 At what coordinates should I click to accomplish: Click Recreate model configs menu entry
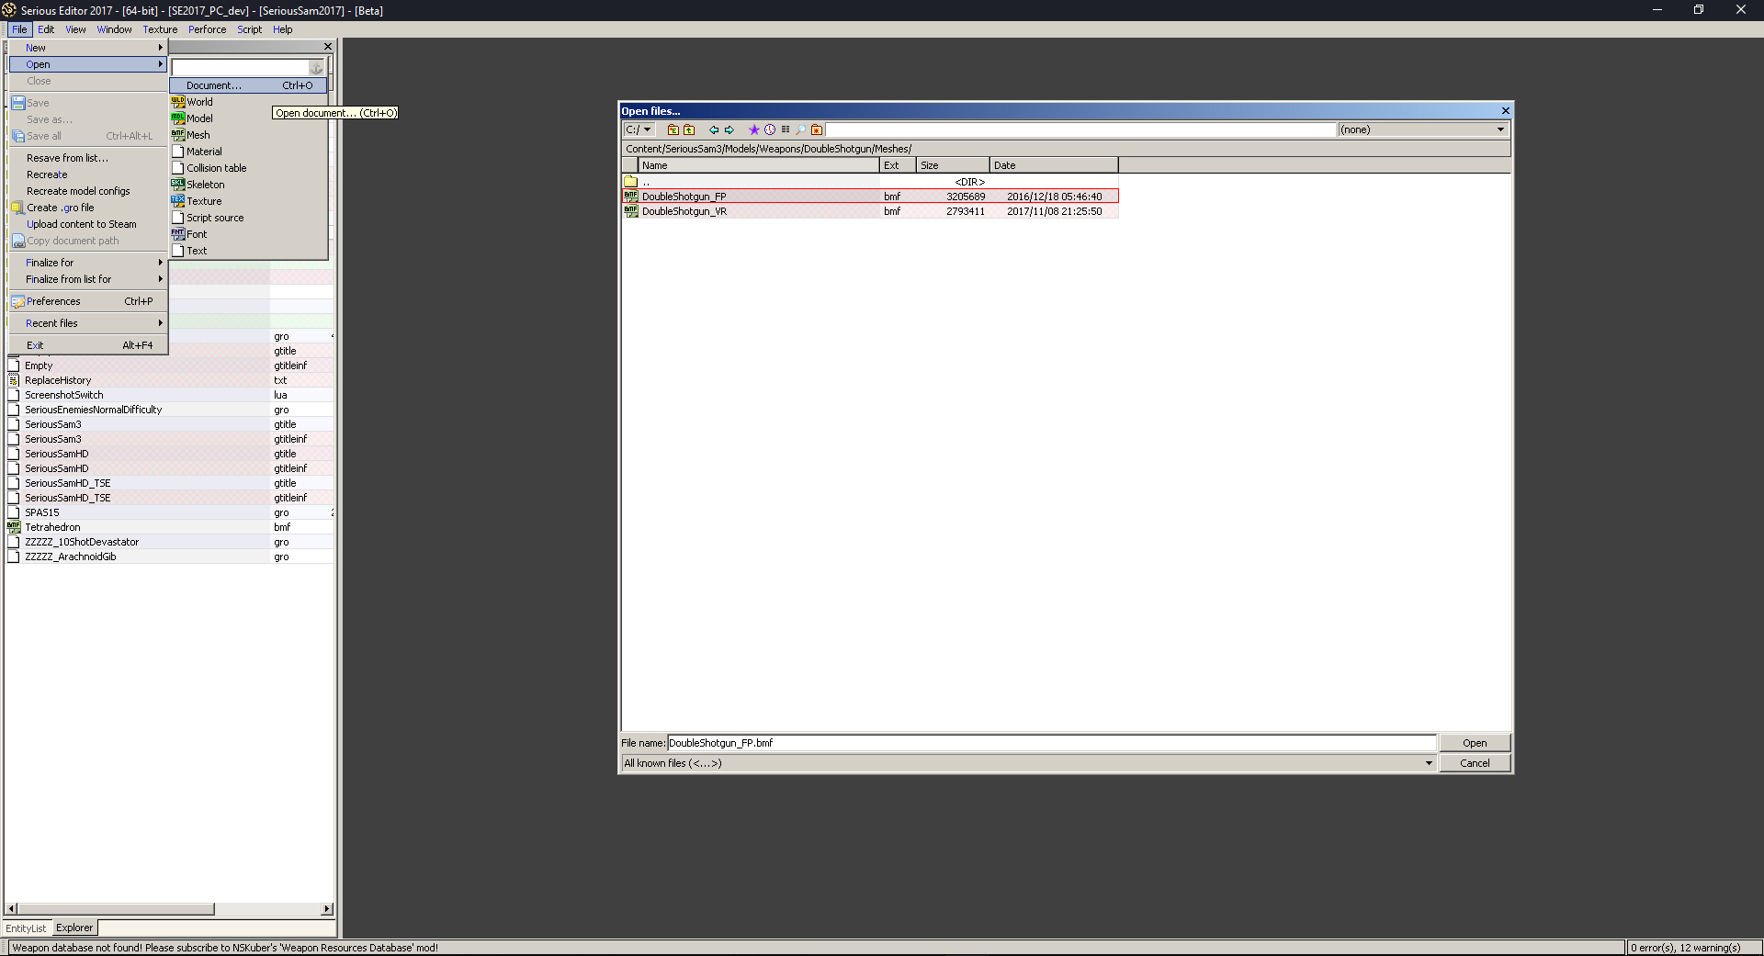point(88,191)
